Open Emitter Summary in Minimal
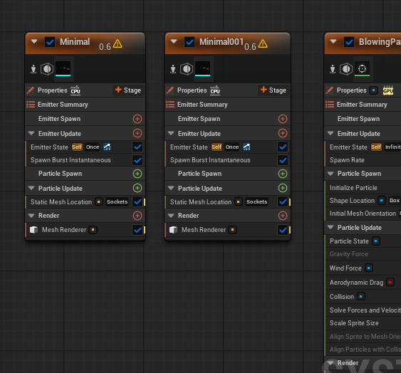The height and width of the screenshot is (373, 401). tap(85, 105)
